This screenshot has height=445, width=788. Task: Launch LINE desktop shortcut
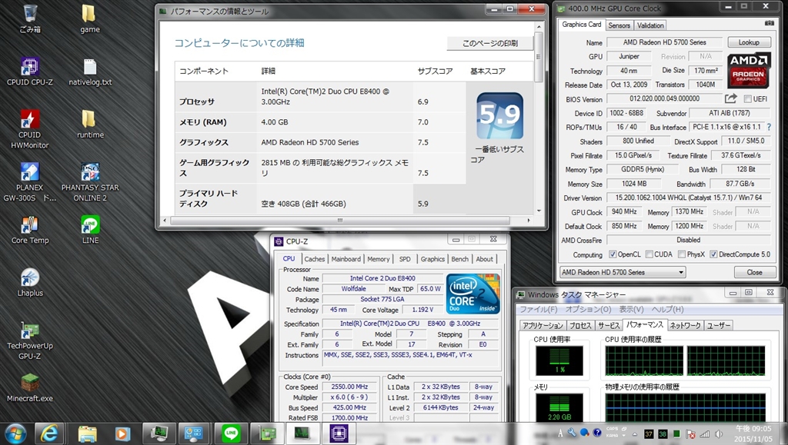tap(90, 229)
